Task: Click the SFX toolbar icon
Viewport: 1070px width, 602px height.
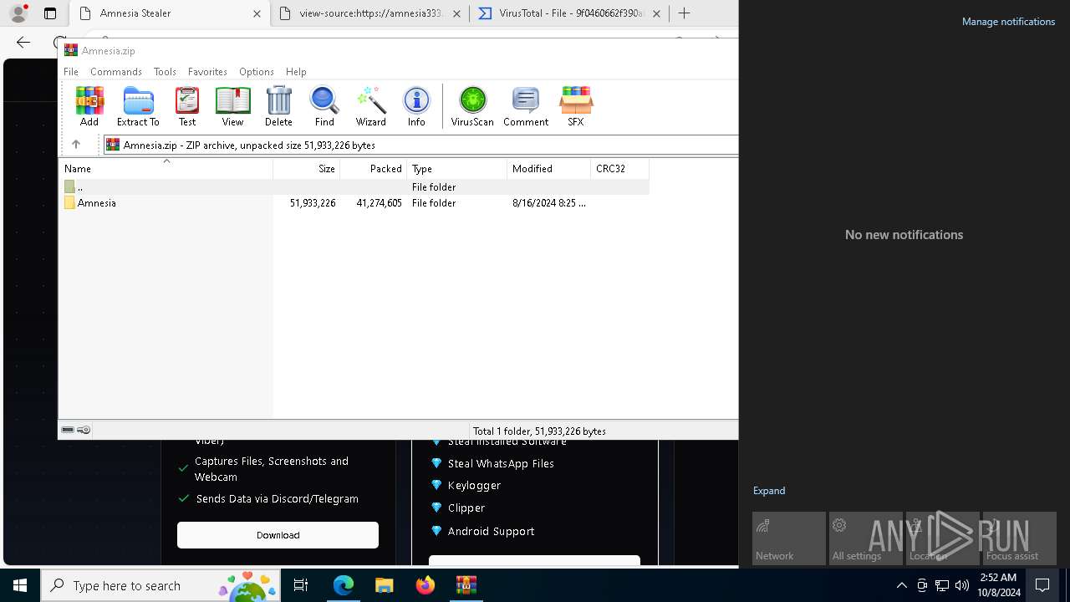Action: click(x=576, y=106)
